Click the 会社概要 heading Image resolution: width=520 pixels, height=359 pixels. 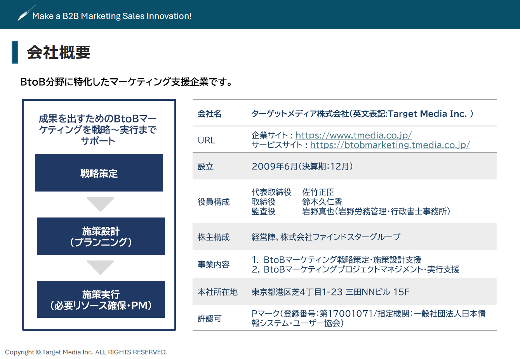tap(58, 52)
